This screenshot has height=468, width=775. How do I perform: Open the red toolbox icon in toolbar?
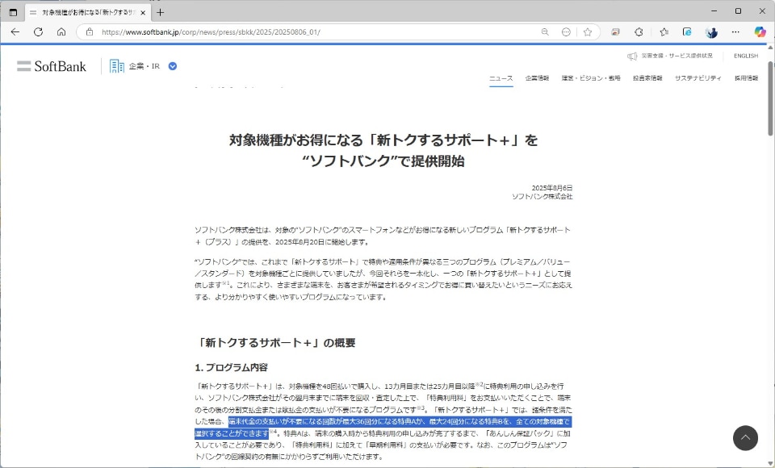615,32
